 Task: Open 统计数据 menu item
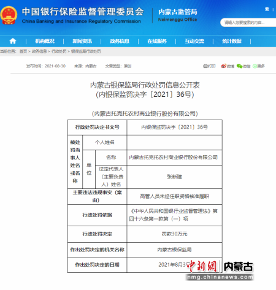(x=232, y=41)
